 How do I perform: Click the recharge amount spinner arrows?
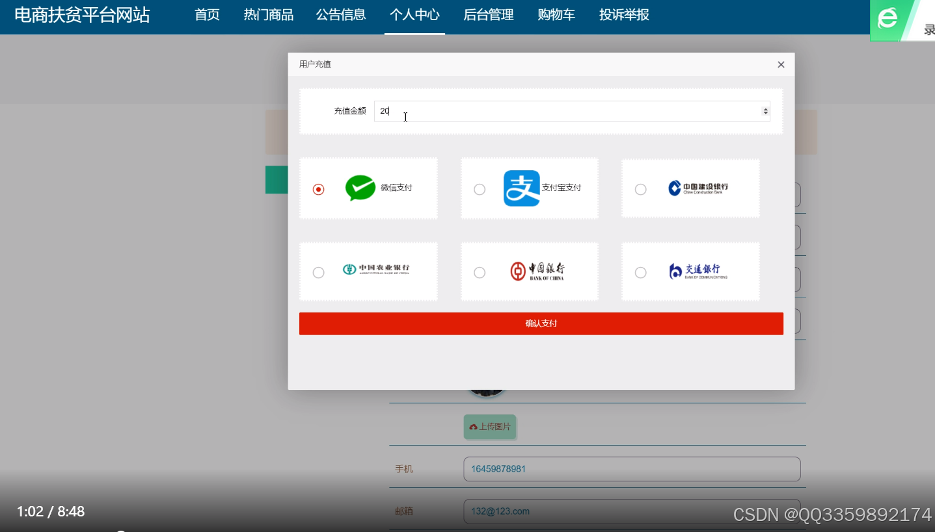coord(766,111)
